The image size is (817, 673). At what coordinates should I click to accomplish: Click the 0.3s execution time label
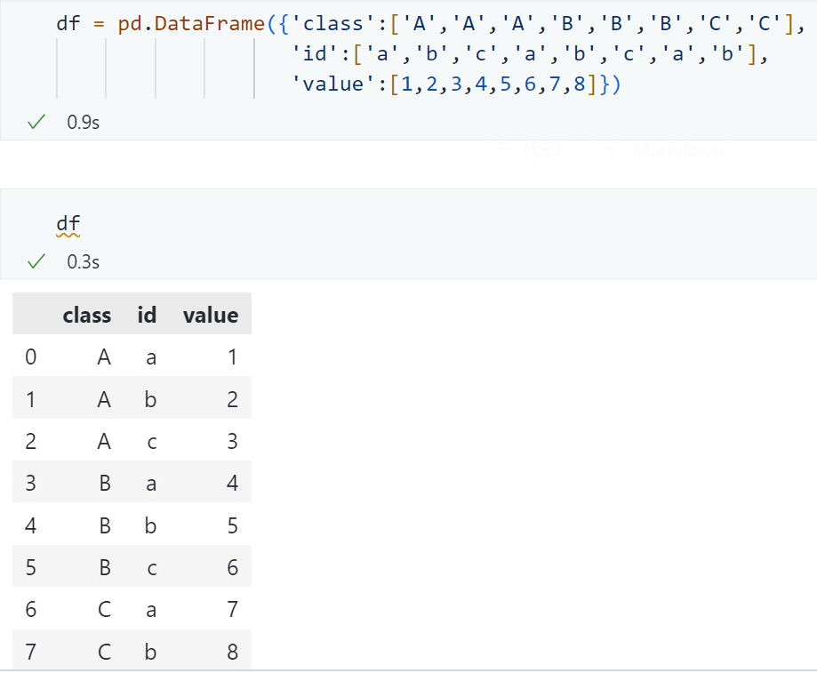[x=83, y=261]
